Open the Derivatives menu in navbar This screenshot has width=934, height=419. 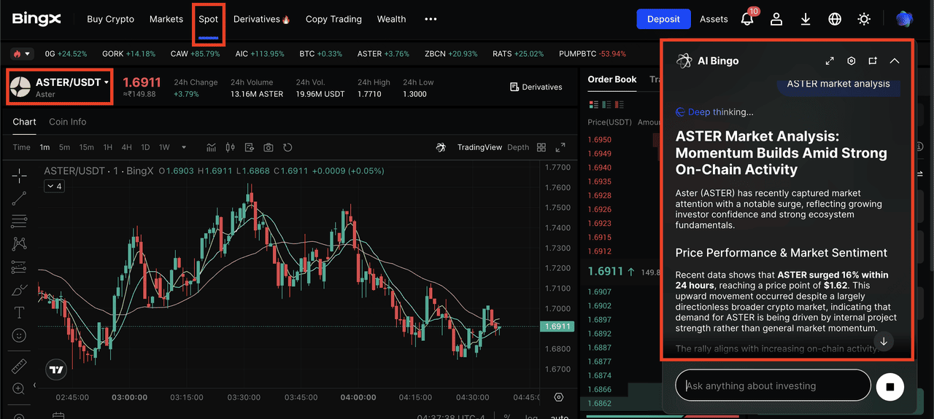pos(261,19)
